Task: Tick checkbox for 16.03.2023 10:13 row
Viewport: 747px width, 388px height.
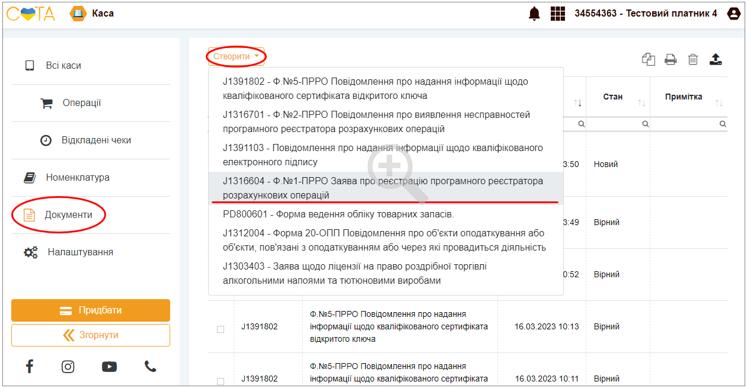Action: 221,329
